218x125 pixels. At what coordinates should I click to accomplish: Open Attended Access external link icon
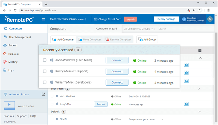[43, 94]
